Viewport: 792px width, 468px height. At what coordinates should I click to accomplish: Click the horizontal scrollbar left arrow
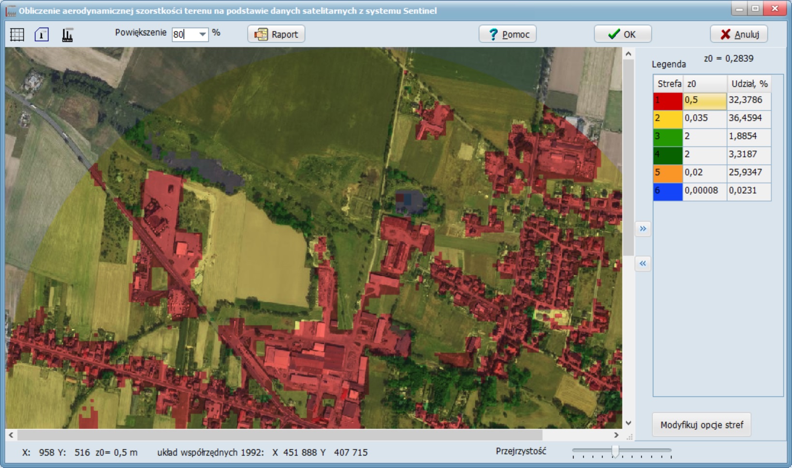11,435
